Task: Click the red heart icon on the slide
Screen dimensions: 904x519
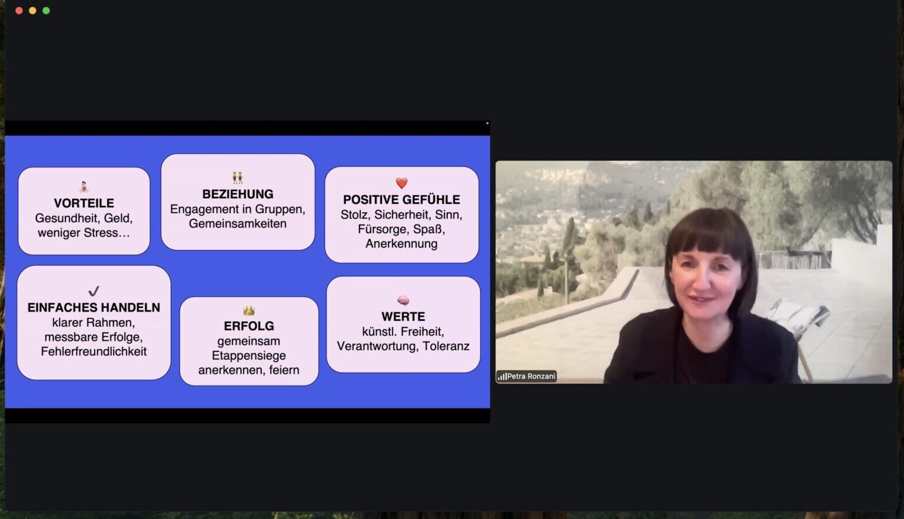Action: 401,183
